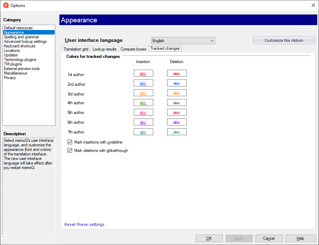Change 6th author insertion color
Screen dimensions: 319x245
pyautogui.click(x=143, y=122)
